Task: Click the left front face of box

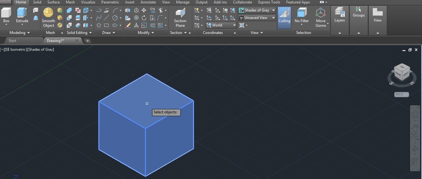Action: click(122, 139)
